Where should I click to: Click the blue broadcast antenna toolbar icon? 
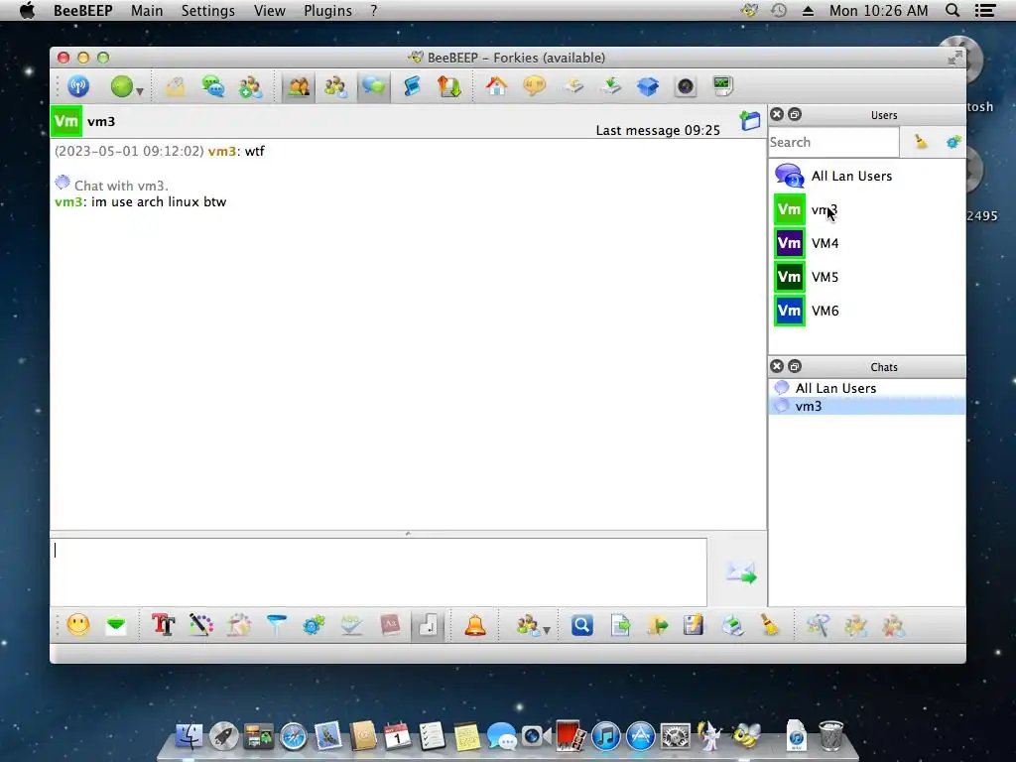[78, 86]
